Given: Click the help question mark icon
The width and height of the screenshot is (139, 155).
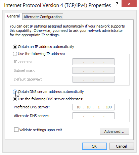Looking at the screenshot, I should [x=117, y=4].
